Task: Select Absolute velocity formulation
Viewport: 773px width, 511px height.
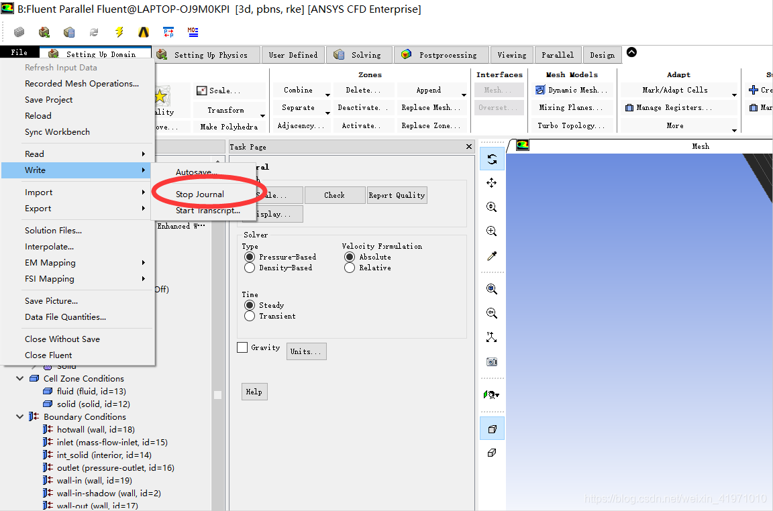Action: point(350,257)
